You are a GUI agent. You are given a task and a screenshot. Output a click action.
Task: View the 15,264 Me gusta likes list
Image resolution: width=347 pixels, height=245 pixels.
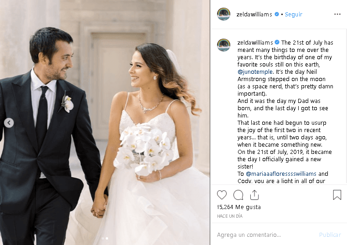239,207
